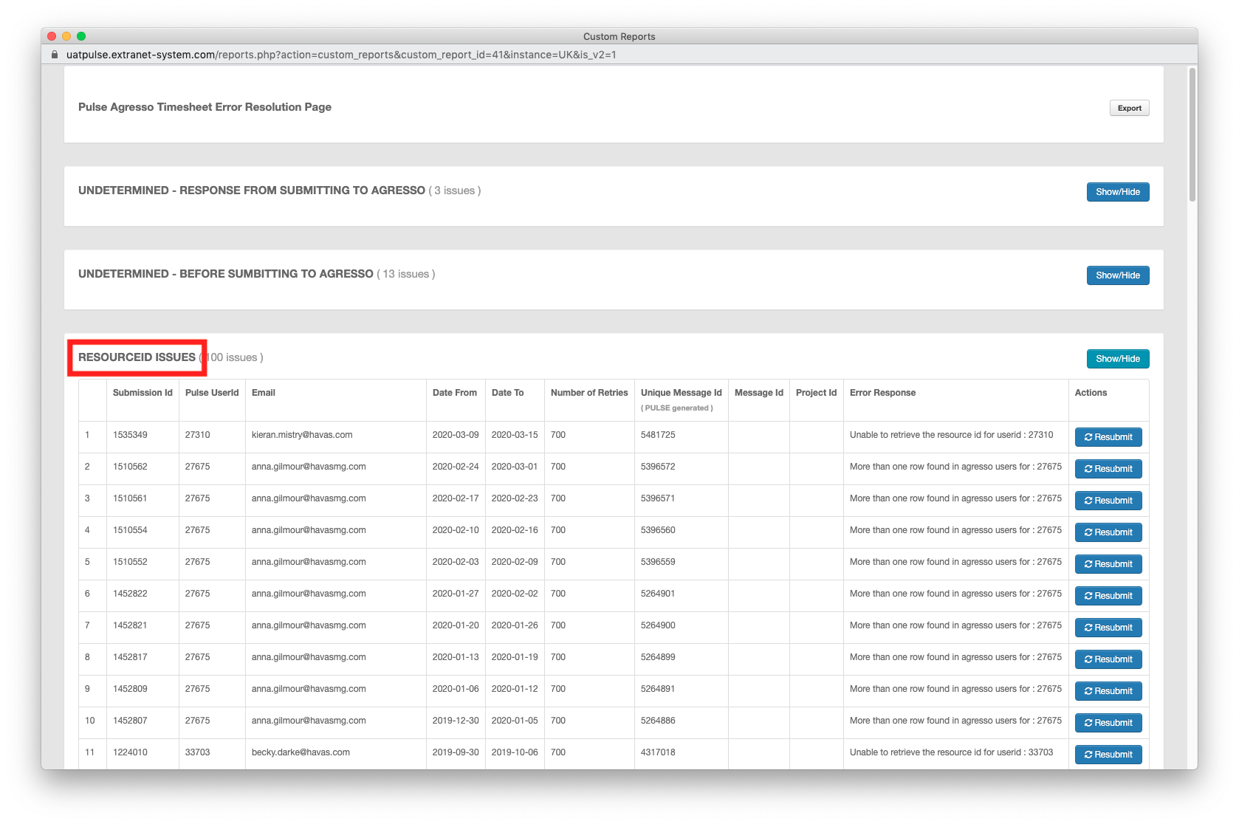The width and height of the screenshot is (1239, 824).
Task: Toggle visibility of the RESOURCEID ISSUES table
Action: [x=1117, y=359]
